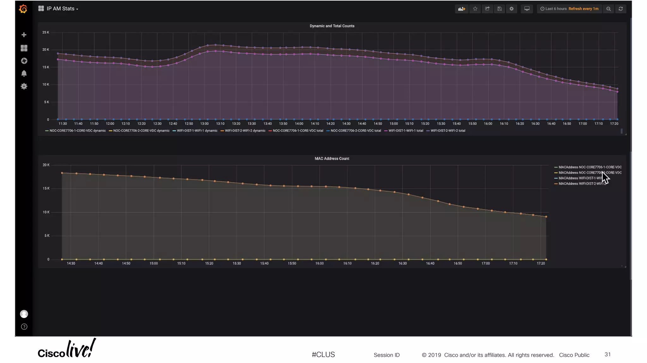Open the Alerting bell icon

pos(24,73)
